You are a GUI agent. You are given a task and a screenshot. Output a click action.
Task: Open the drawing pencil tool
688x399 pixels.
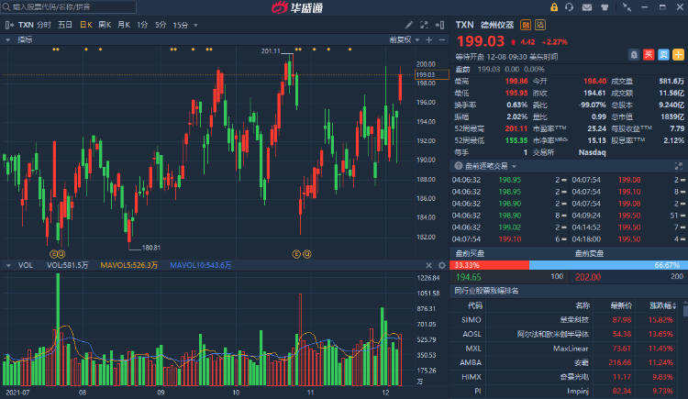click(409, 25)
